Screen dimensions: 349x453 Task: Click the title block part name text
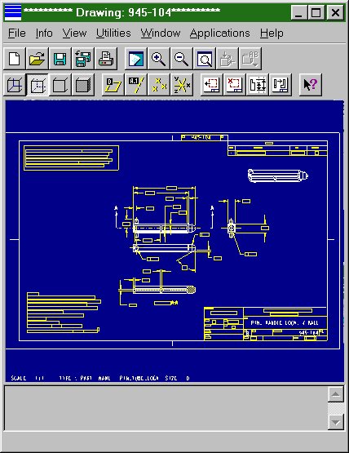click(285, 322)
